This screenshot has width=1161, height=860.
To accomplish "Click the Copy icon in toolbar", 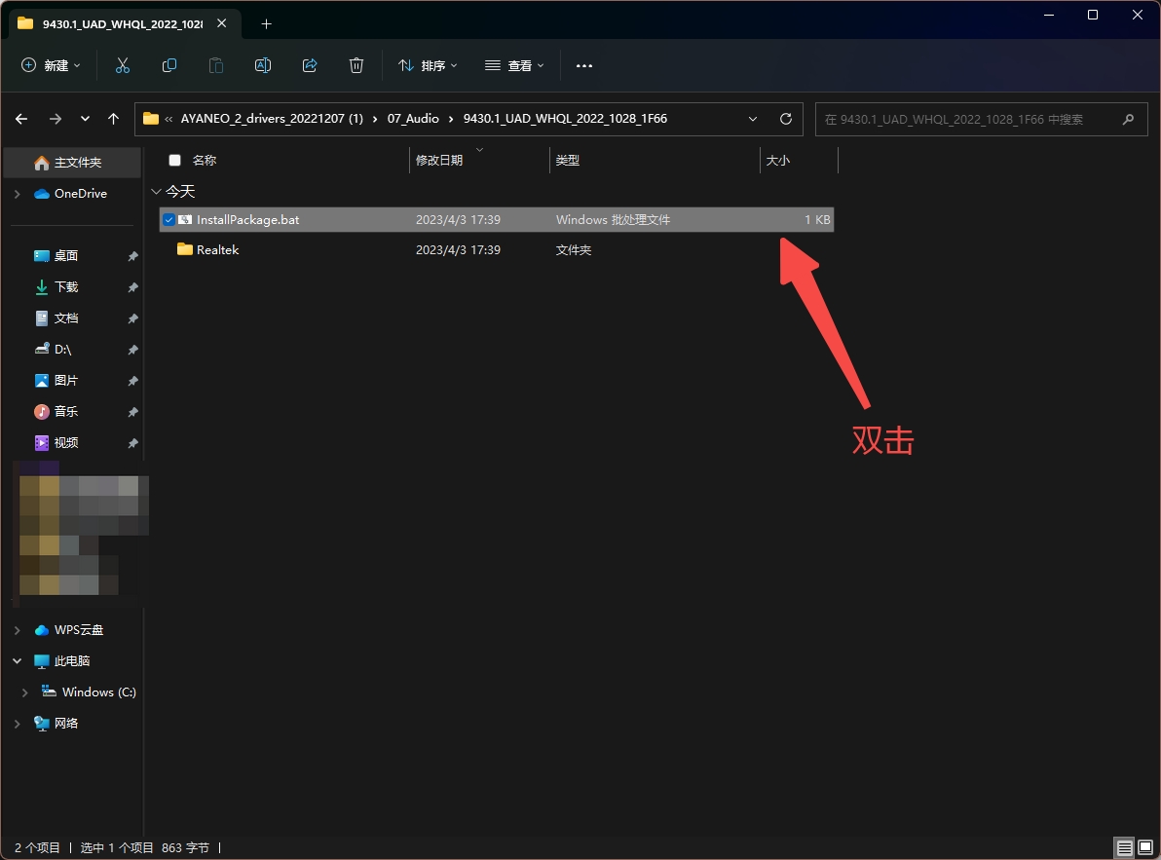I will (169, 65).
